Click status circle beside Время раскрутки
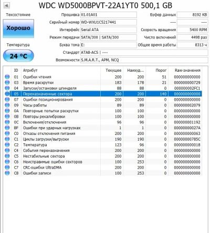210x233 pixels. (x=7, y=82)
